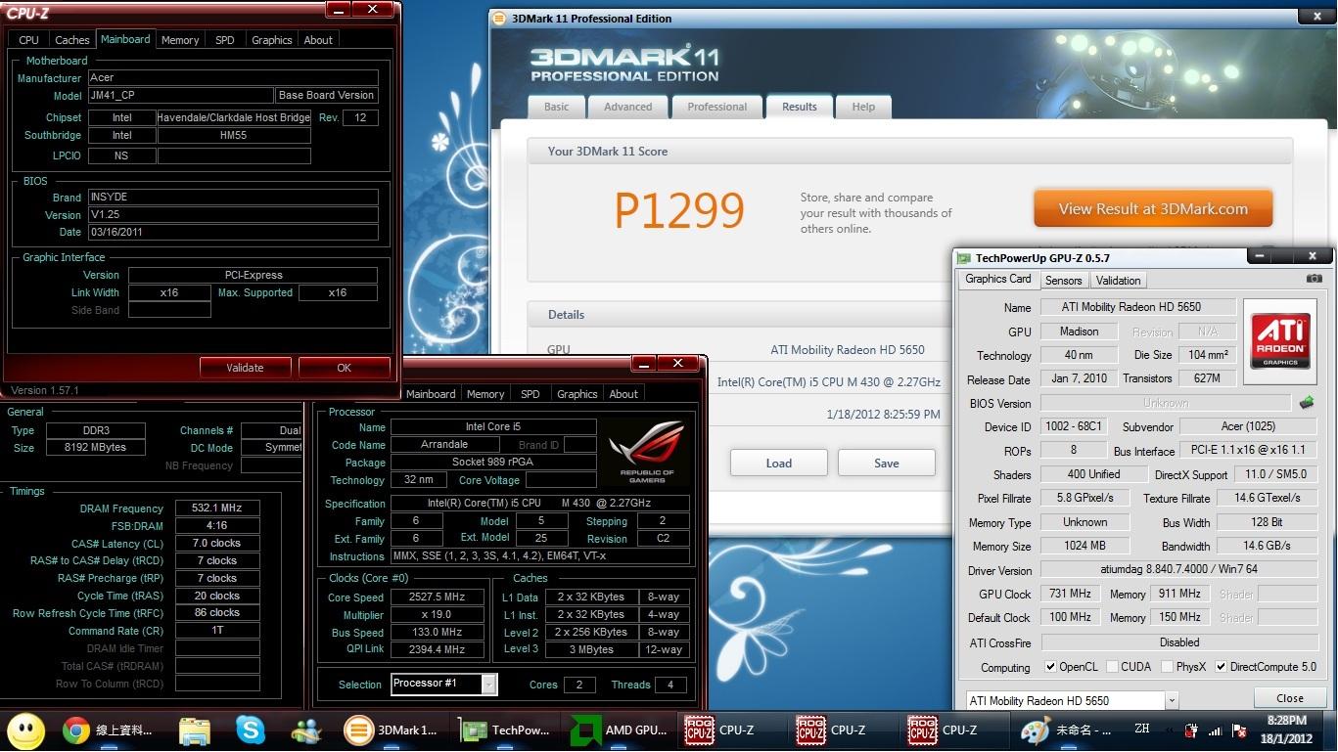Click the ATI Radeon logo in GPU-Z
Viewport: 1338px width, 752px height.
click(x=1280, y=339)
